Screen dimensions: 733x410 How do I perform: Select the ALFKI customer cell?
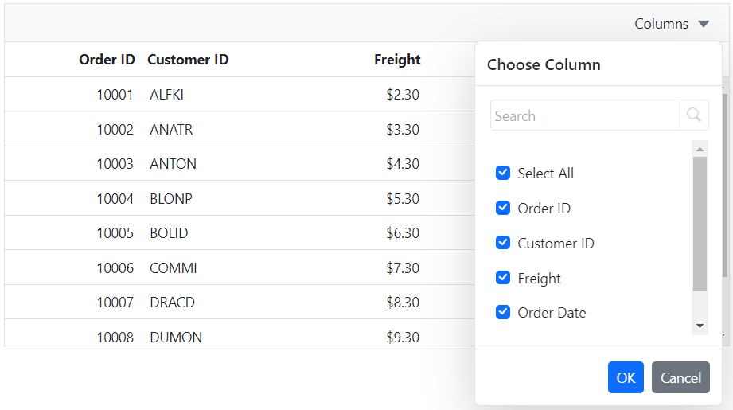[166, 95]
